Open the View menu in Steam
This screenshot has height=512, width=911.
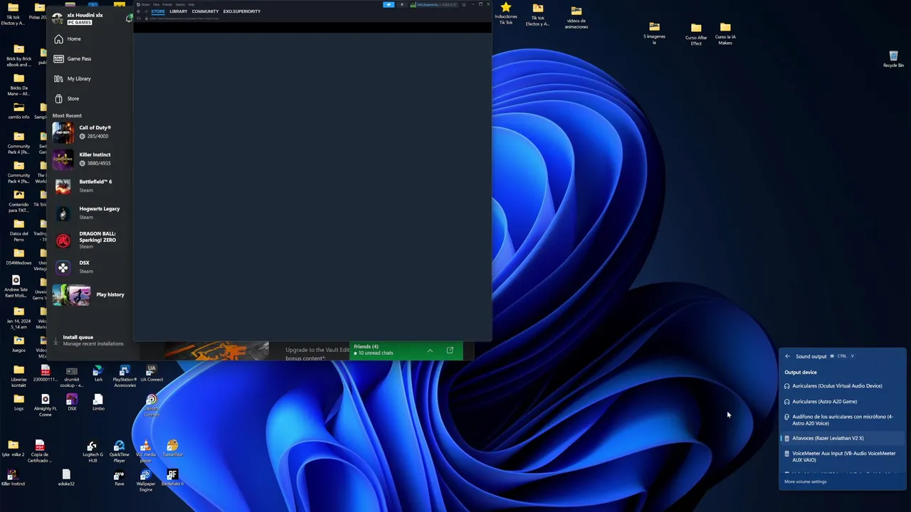pyautogui.click(x=156, y=4)
